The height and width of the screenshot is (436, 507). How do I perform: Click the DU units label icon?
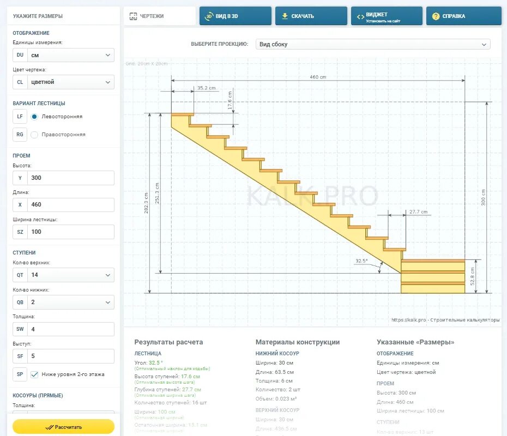[x=20, y=55]
